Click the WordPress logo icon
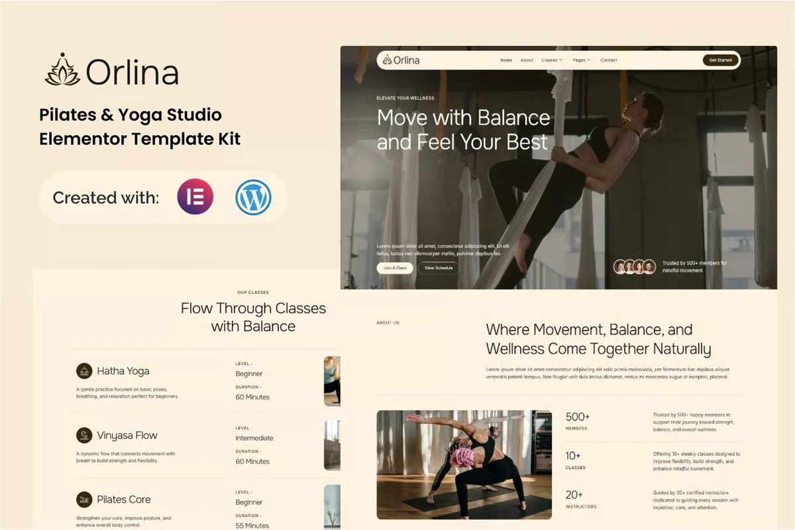The height and width of the screenshot is (530, 795). click(x=253, y=197)
